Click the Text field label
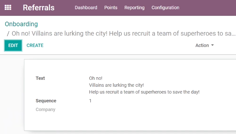Viewport: 236px width, 134px height. [x=40, y=78]
